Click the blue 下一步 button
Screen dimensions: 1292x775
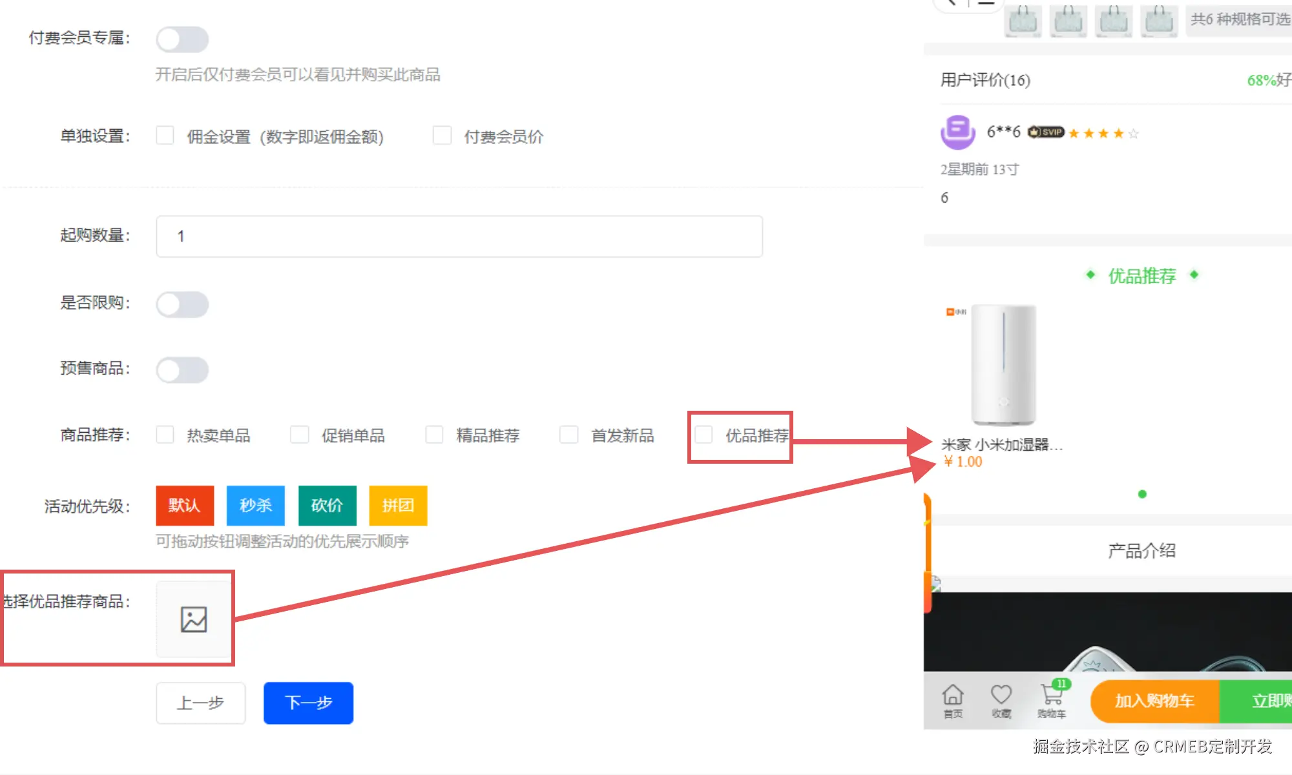point(308,703)
